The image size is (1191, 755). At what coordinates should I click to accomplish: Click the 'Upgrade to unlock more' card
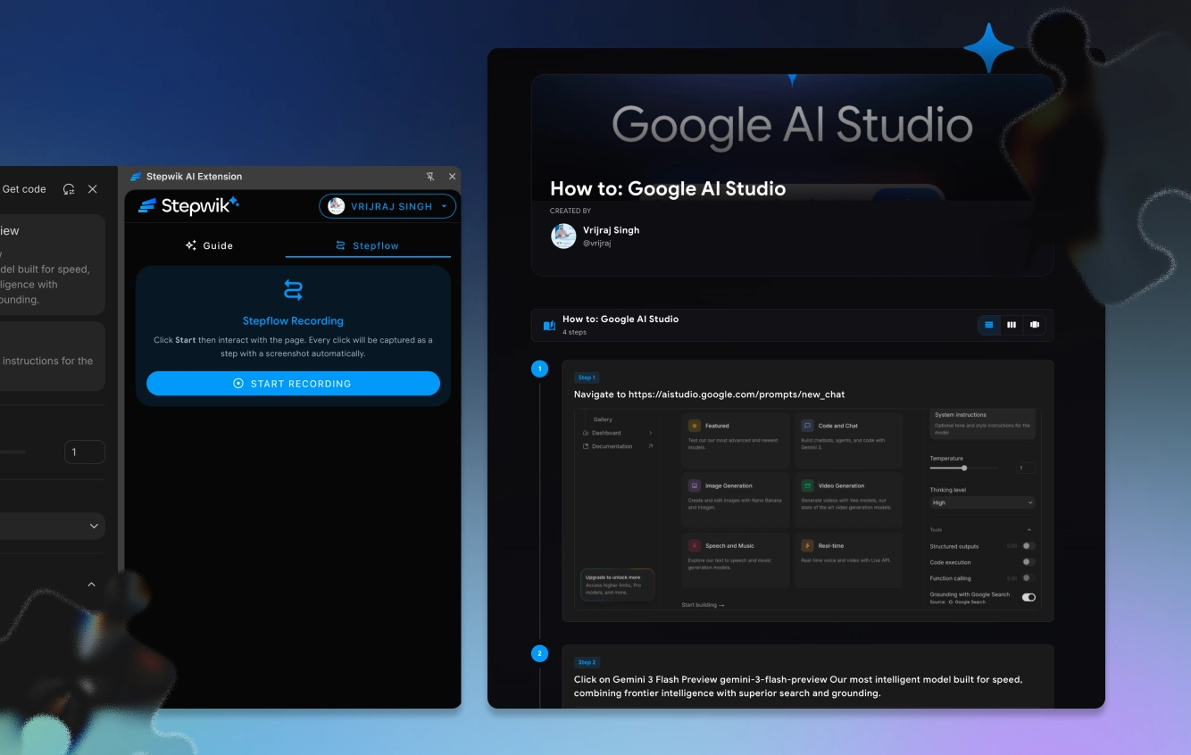617,585
